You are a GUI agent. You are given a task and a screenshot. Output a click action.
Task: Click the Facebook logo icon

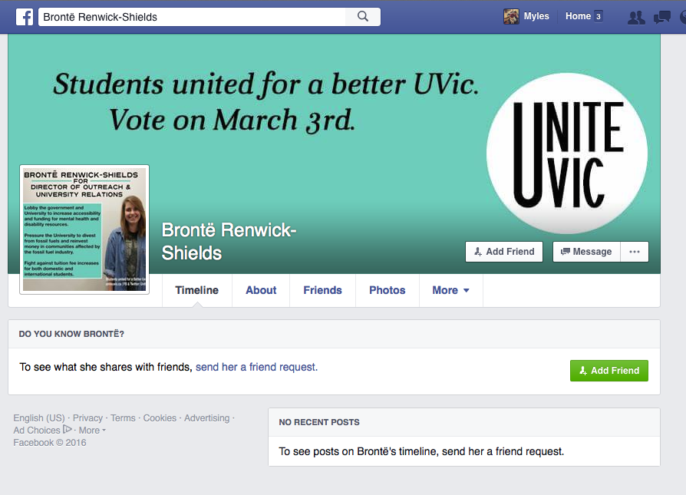(x=25, y=16)
